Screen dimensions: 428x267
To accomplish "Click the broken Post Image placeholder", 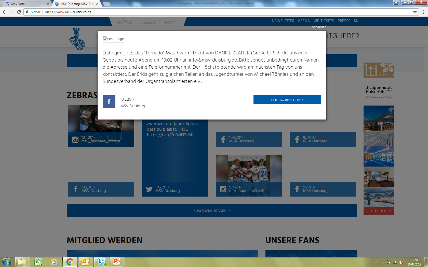I will tap(113, 39).
